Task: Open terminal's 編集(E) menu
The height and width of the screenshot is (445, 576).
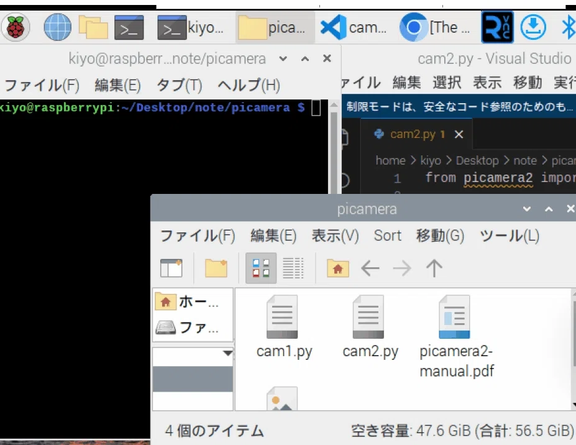Action: click(117, 85)
